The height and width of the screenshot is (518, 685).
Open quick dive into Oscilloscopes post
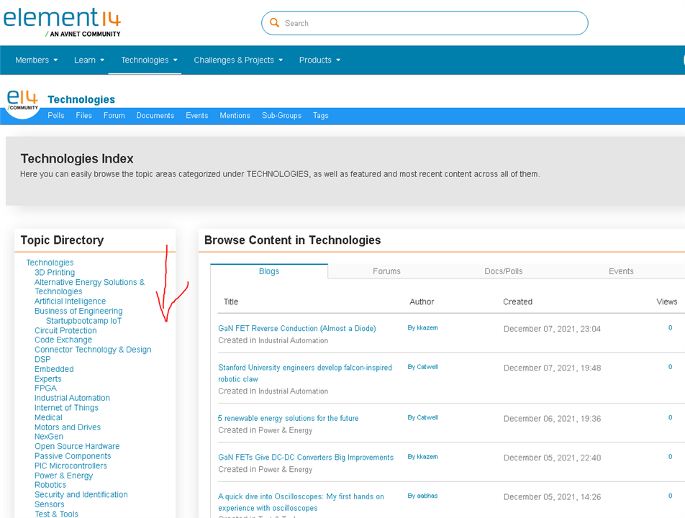point(301,502)
